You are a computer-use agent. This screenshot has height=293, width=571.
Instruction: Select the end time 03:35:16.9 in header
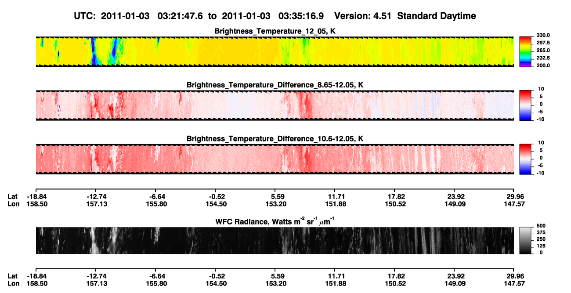tap(301, 16)
